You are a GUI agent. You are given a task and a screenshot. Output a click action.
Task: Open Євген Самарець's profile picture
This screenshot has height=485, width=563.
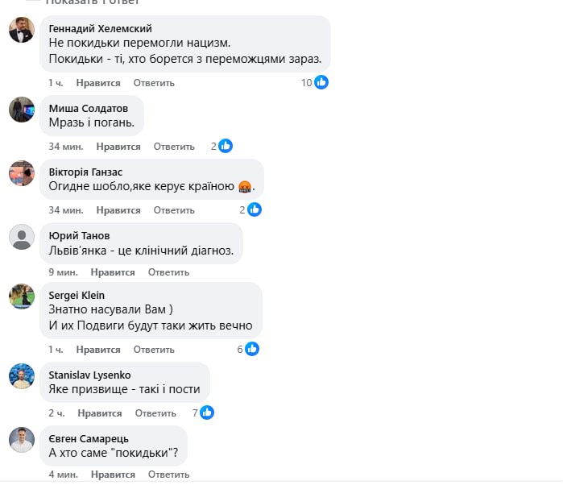pos(22,440)
